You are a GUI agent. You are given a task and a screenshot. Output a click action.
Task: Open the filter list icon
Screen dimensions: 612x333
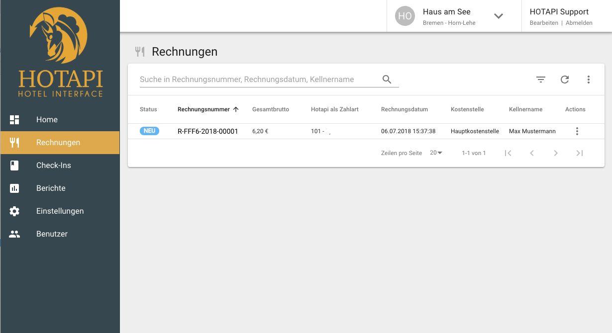tap(541, 80)
